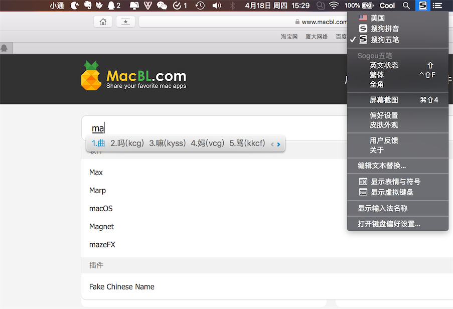This screenshot has height=309, width=453.
Task: Open 偏好设置 preferences menu item
Action: coord(398,115)
